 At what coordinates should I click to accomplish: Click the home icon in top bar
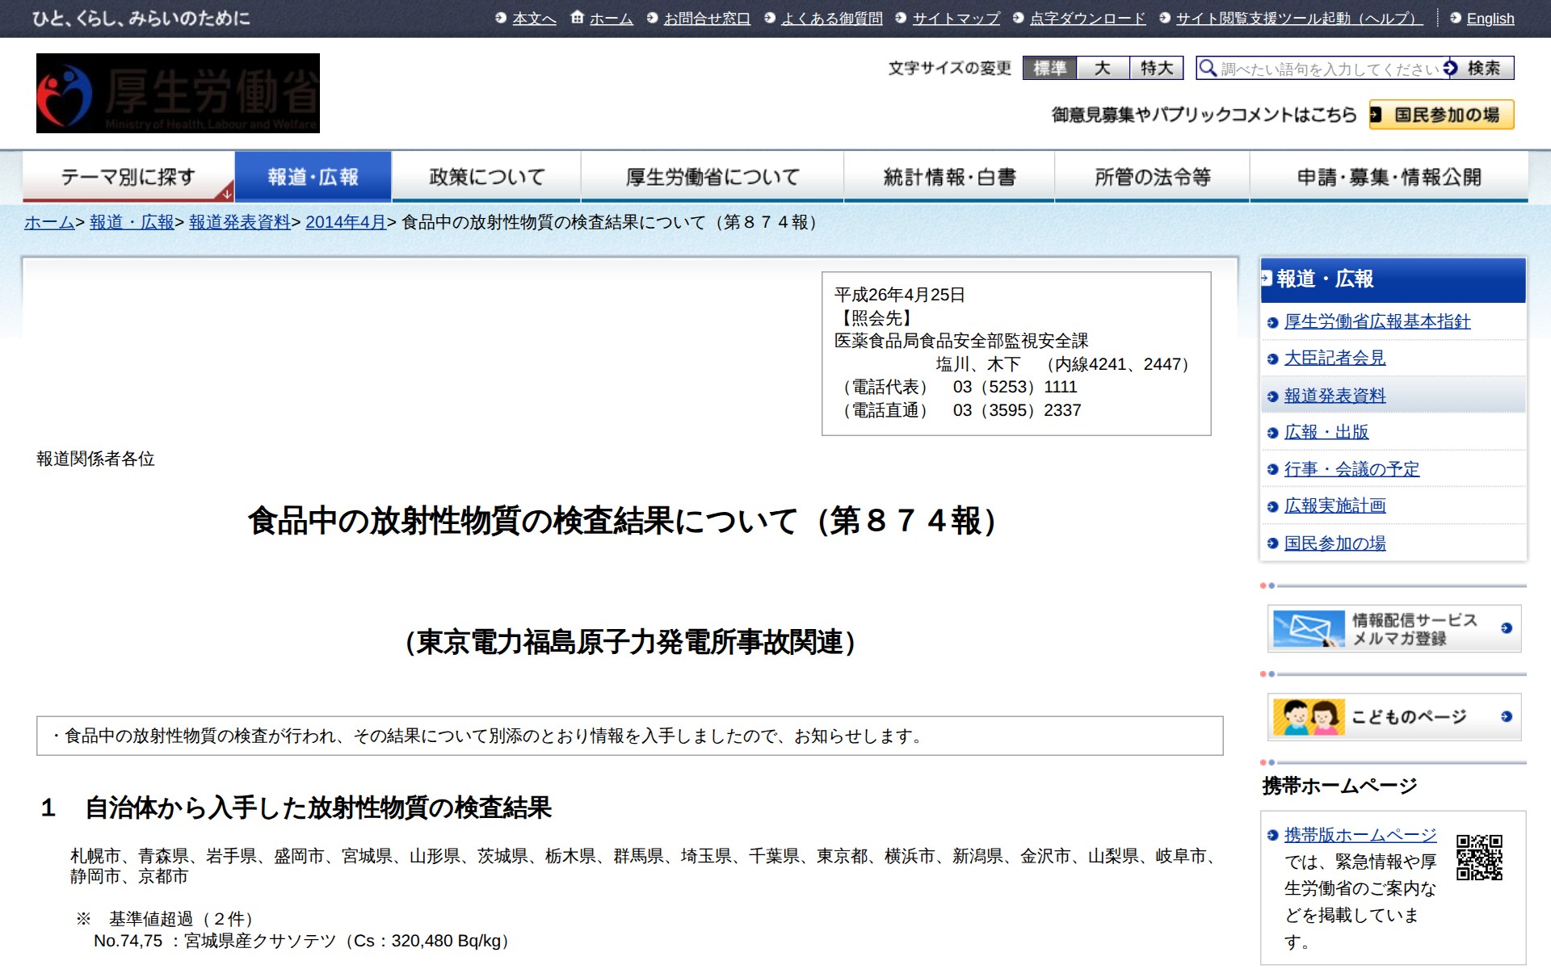click(x=577, y=17)
